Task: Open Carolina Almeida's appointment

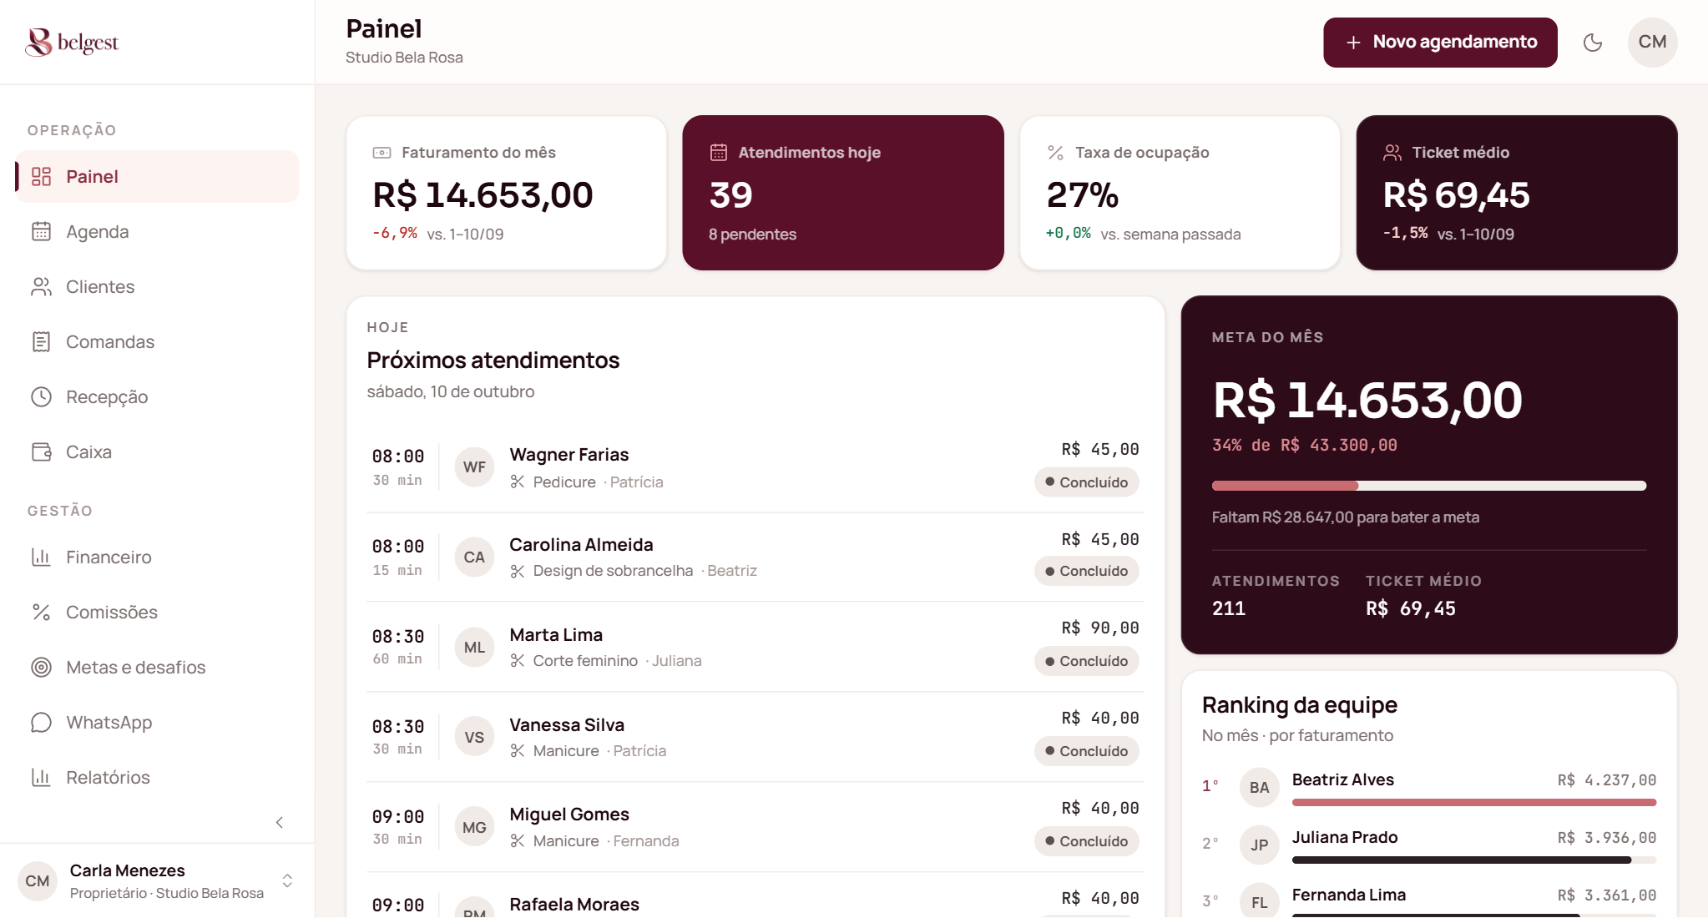Action: pyautogui.click(x=755, y=557)
